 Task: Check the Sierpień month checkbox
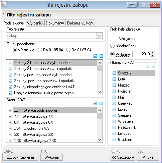pos(114,115)
